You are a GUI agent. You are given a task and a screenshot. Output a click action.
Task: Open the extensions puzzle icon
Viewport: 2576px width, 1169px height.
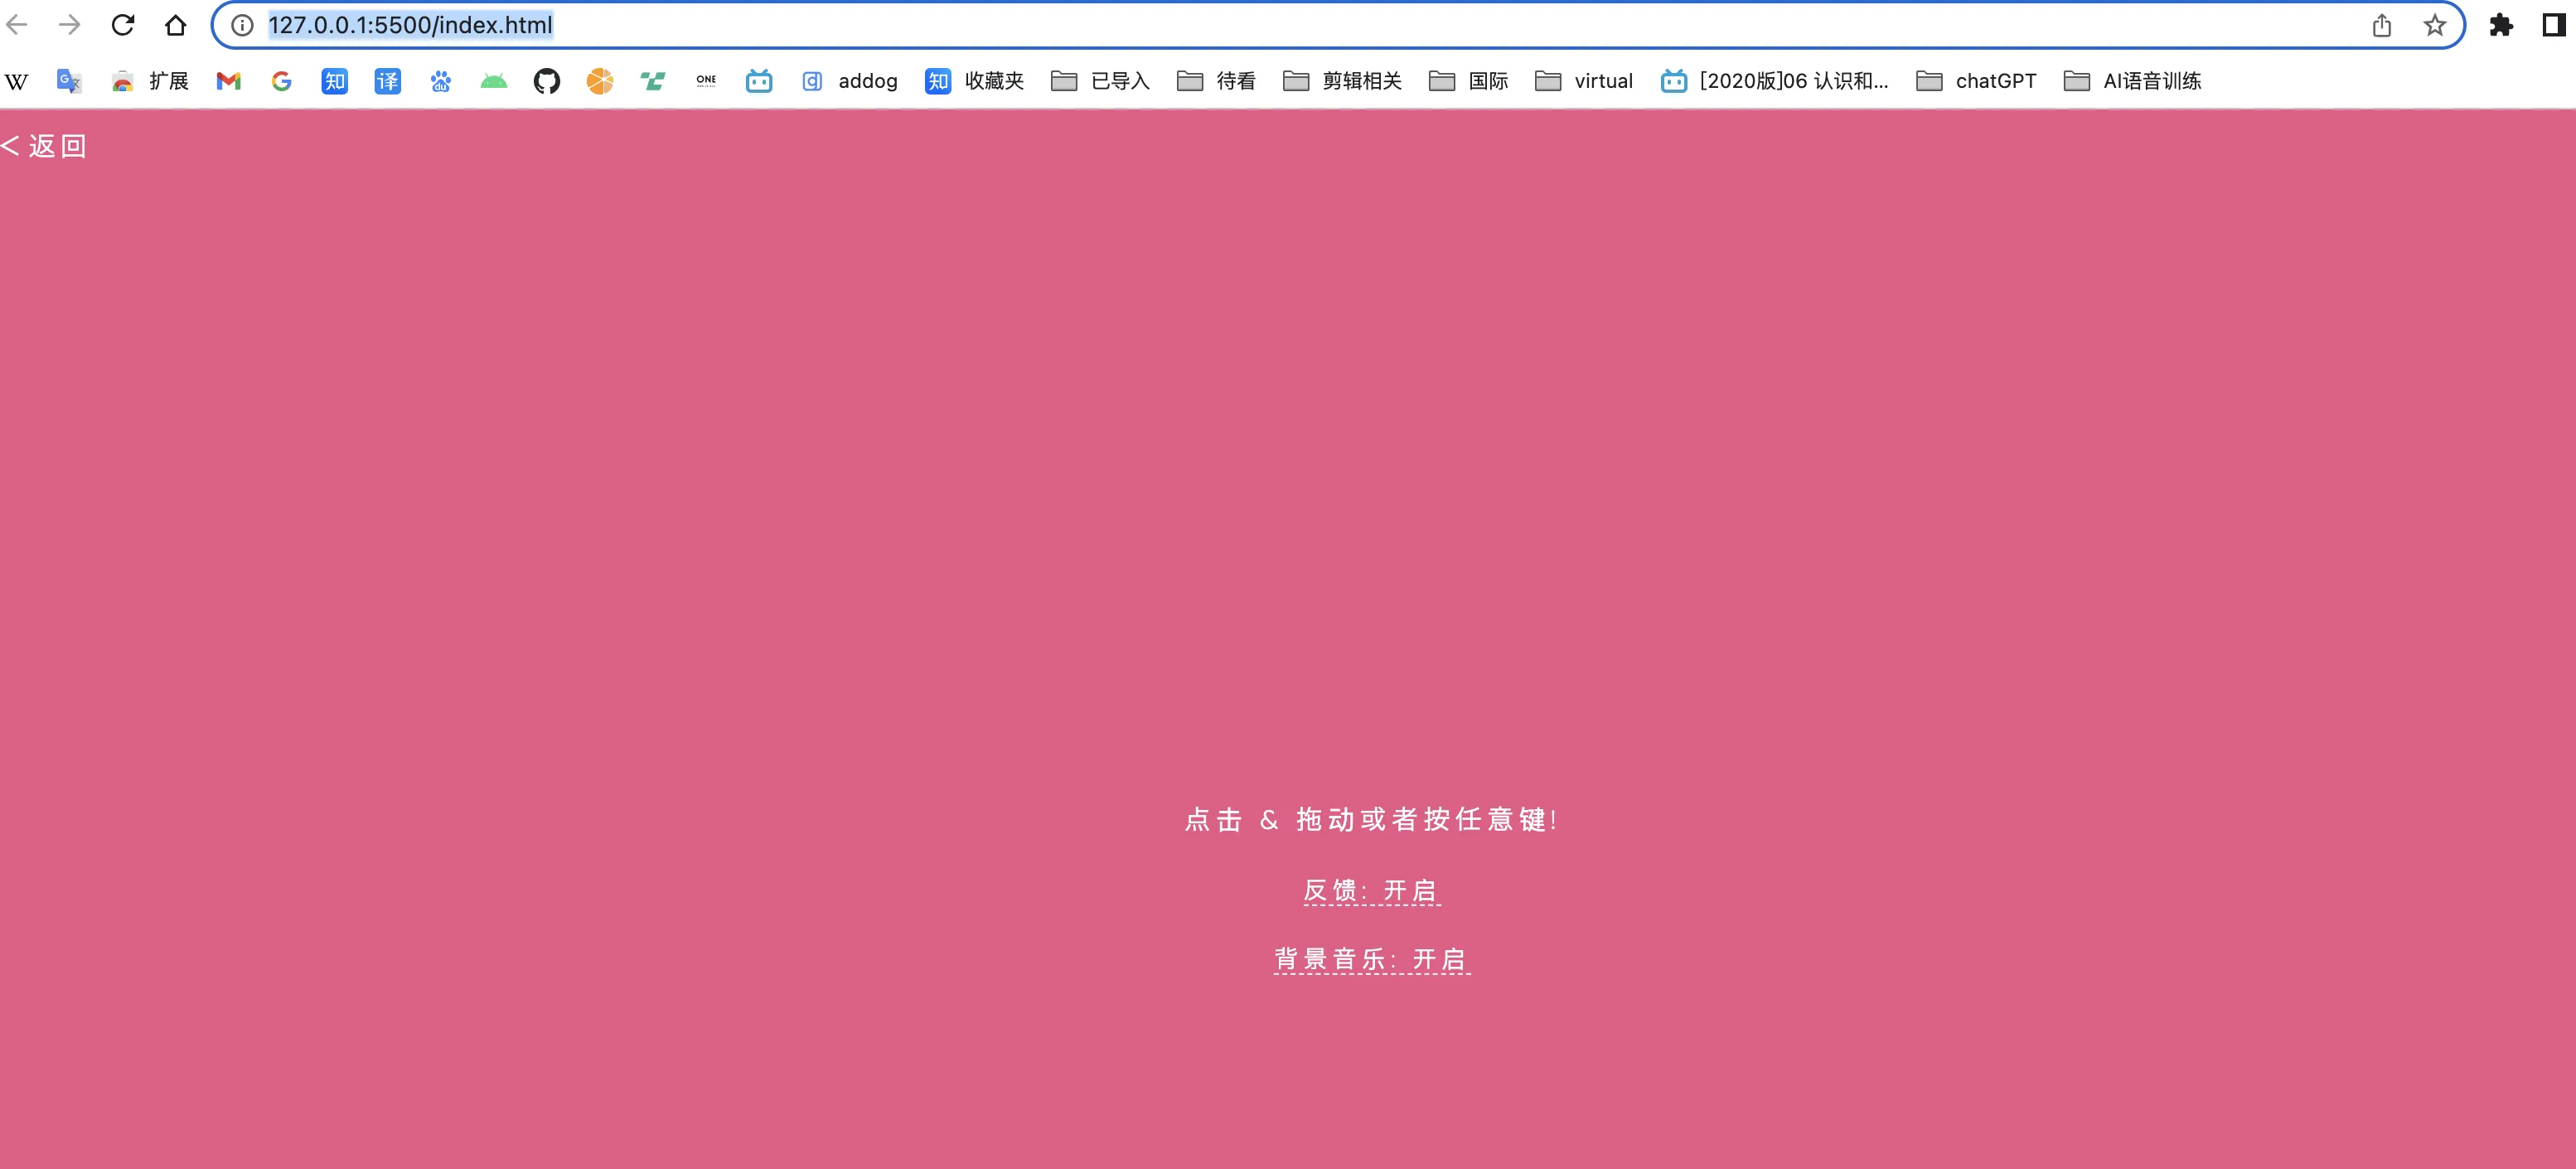coord(2501,25)
